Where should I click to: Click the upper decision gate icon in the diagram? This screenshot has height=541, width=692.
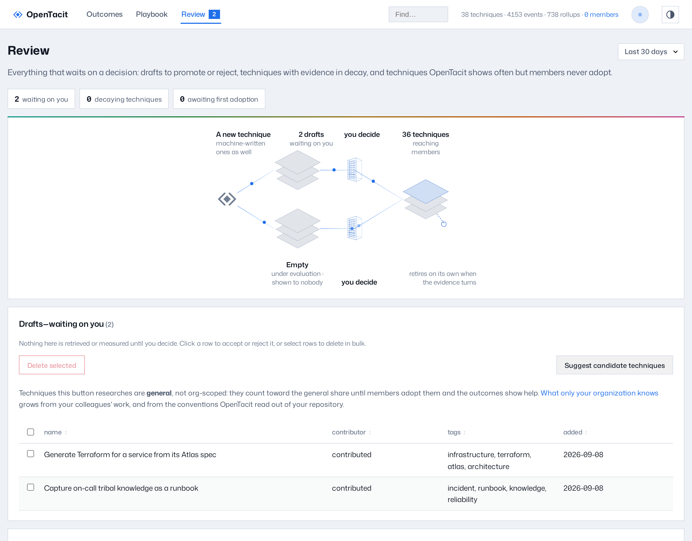coord(355,170)
